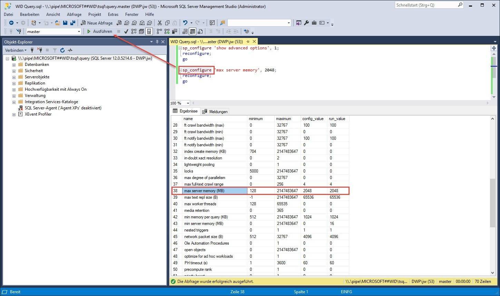Open the master database dropdown

click(x=79, y=31)
